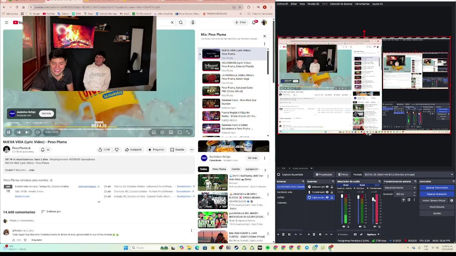
Task: Skip to next video in player
Action: [x=27, y=132]
